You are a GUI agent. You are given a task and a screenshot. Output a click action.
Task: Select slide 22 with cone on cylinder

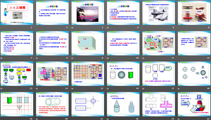click(x=123, y=104)
